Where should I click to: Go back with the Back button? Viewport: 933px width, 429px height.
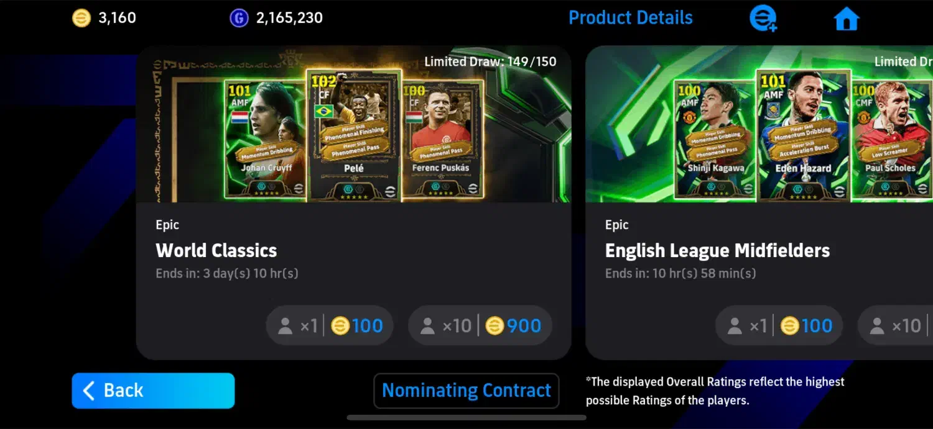pos(153,391)
